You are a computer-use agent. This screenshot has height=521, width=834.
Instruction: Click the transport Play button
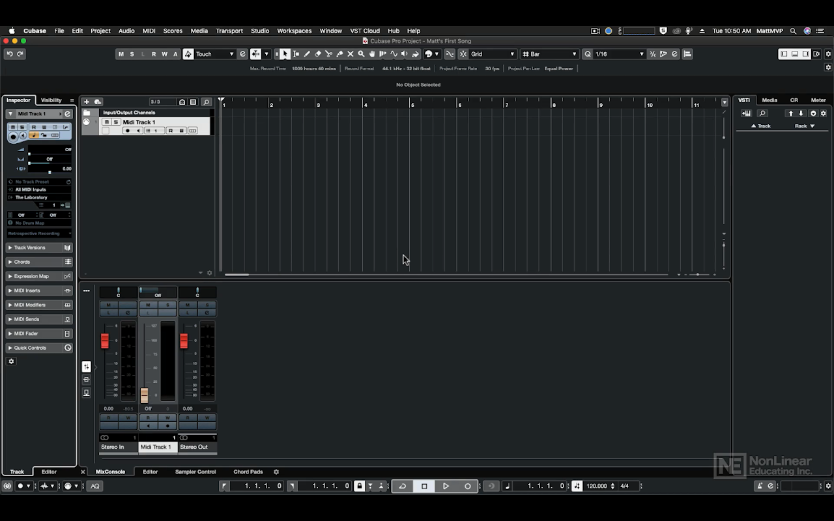coord(446,486)
